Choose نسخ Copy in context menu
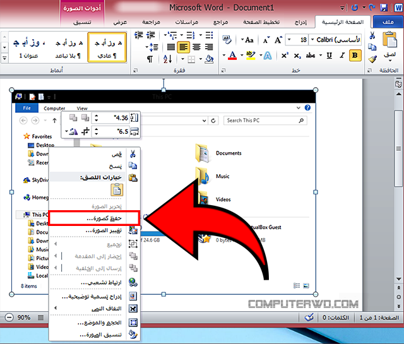404x344 pixels. pyautogui.click(x=94, y=166)
